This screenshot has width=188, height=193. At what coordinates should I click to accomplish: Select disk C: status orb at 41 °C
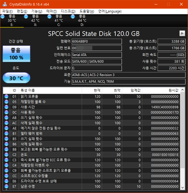coord(49,16)
